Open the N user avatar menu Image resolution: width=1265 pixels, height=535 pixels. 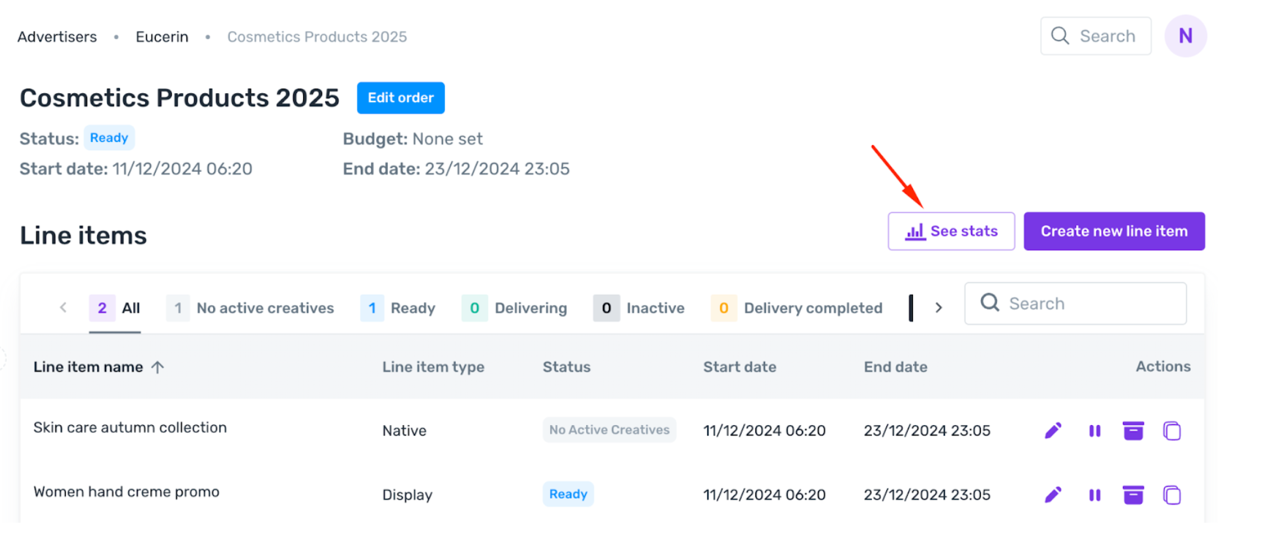[1185, 36]
